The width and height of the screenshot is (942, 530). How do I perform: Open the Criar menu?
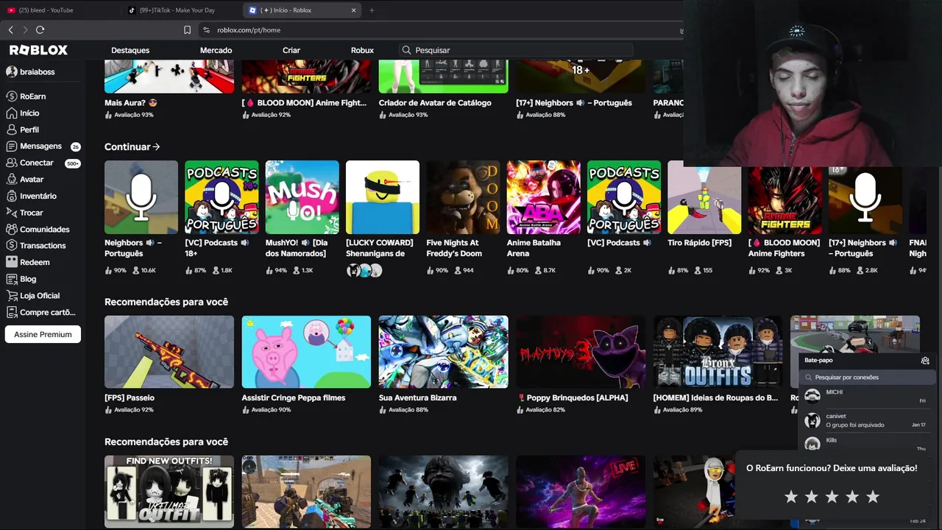(291, 50)
